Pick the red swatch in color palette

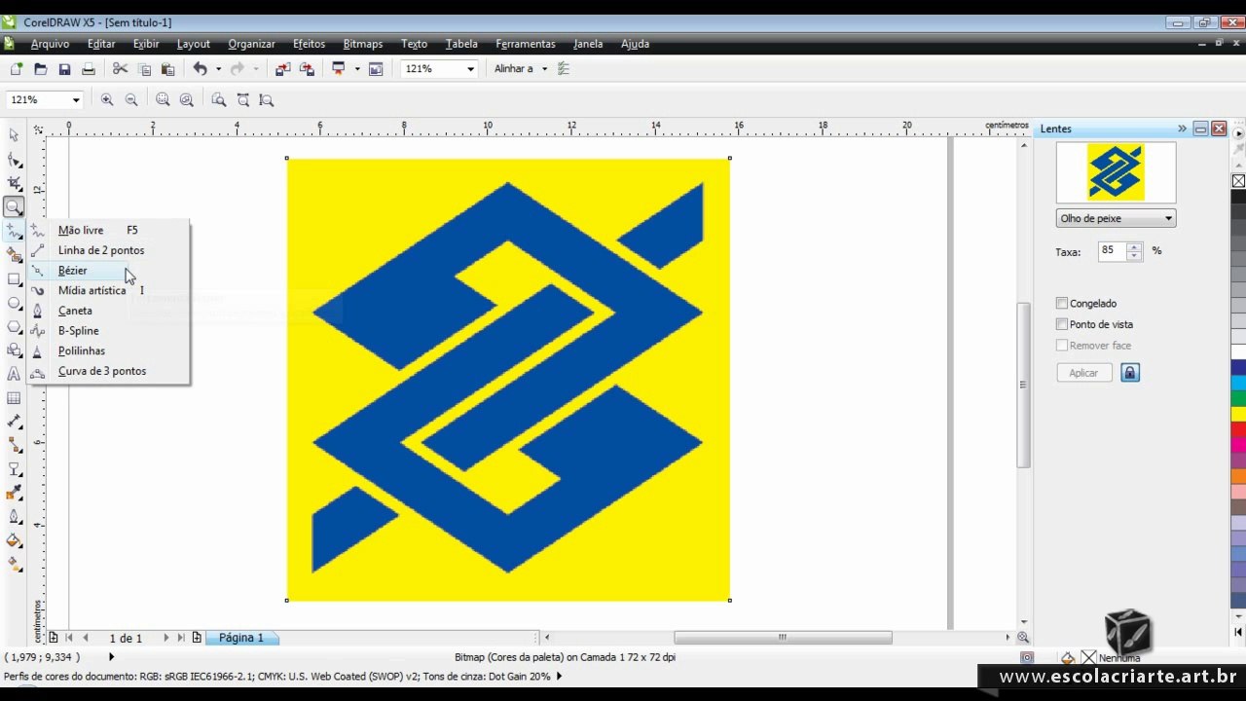click(x=1238, y=429)
